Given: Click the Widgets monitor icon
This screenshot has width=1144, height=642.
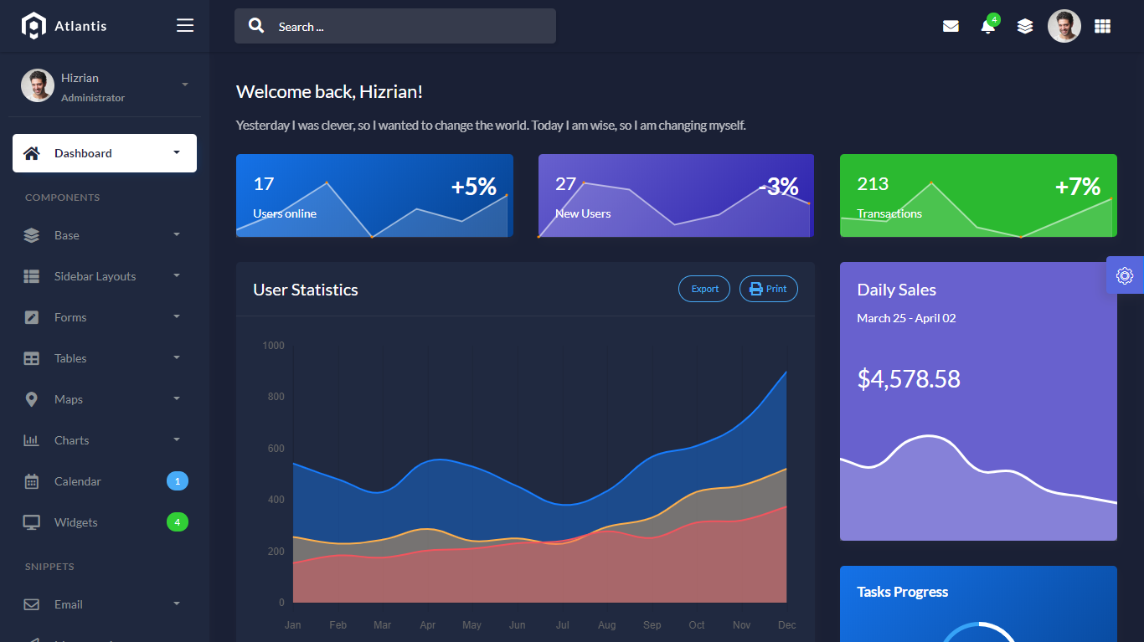Looking at the screenshot, I should tap(32, 522).
